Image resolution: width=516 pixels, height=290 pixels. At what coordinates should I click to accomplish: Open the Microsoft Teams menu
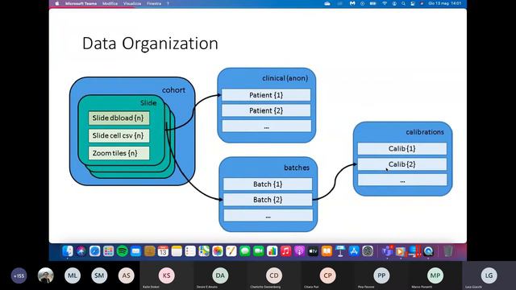point(81,3)
